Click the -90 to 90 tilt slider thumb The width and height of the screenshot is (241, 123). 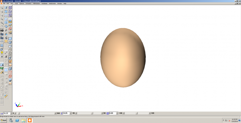point(92,113)
